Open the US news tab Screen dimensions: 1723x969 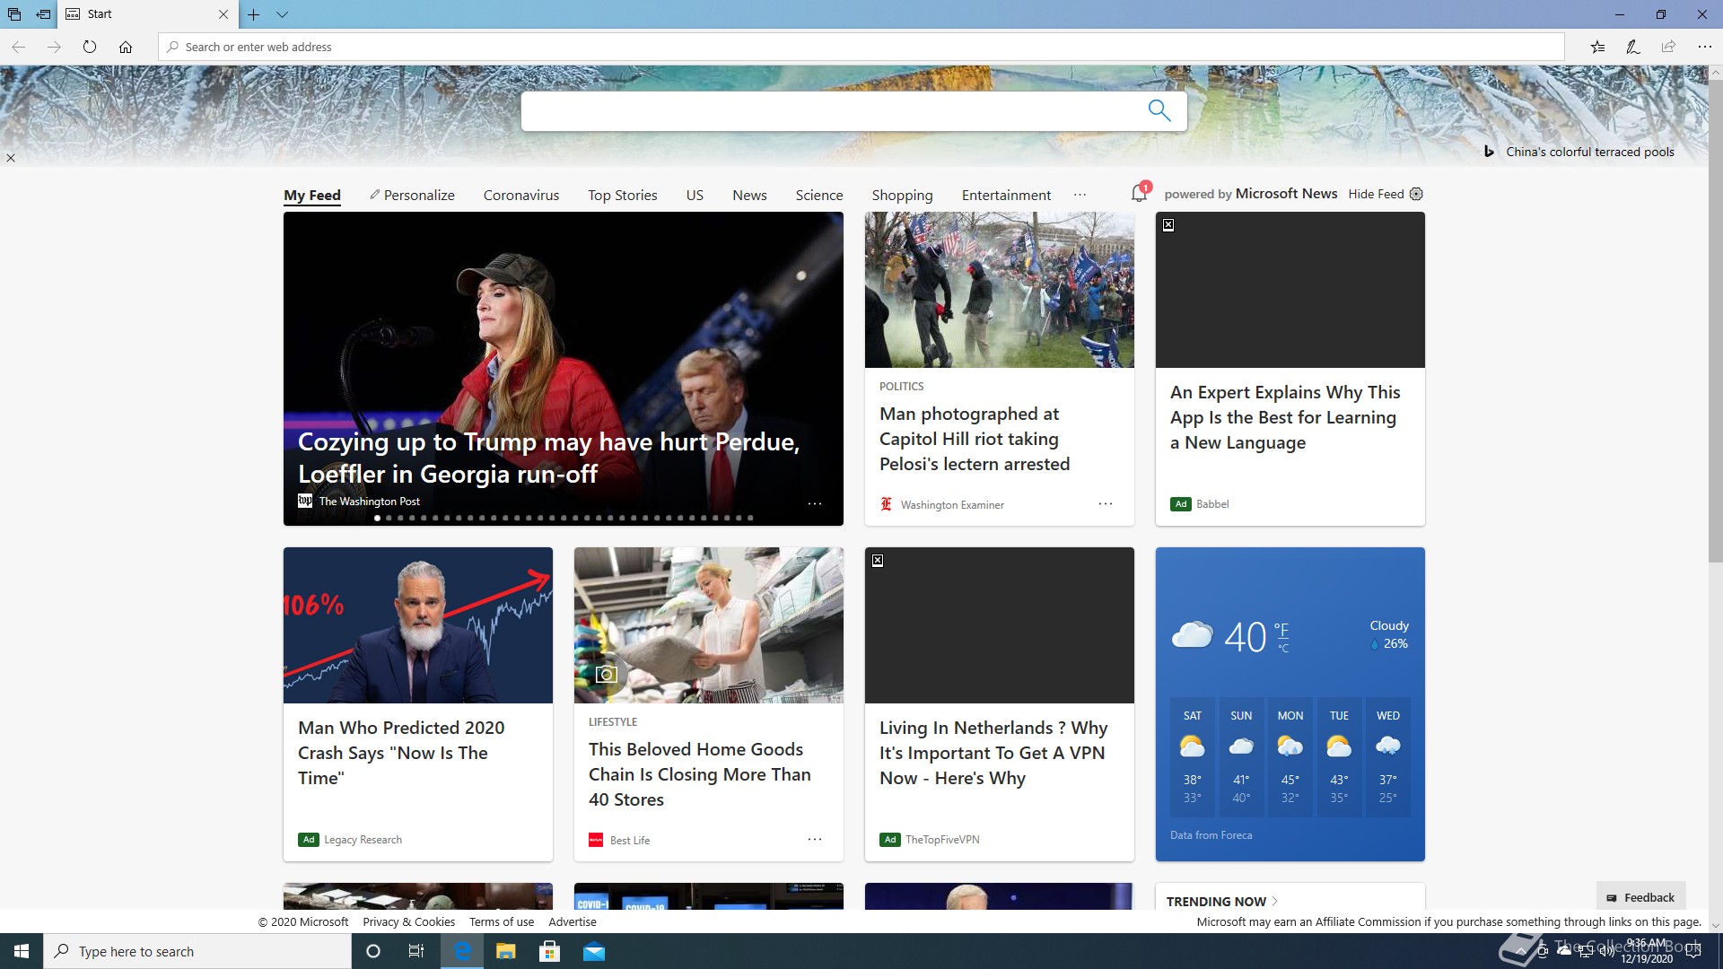(695, 195)
